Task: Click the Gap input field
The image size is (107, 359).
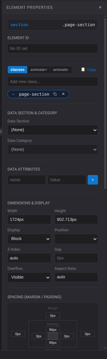Action: pos(76,258)
